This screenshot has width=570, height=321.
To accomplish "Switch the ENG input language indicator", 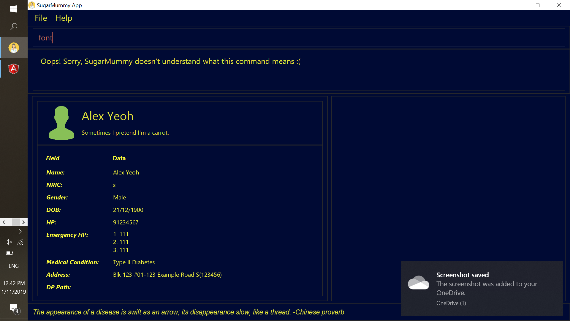I will point(14,266).
